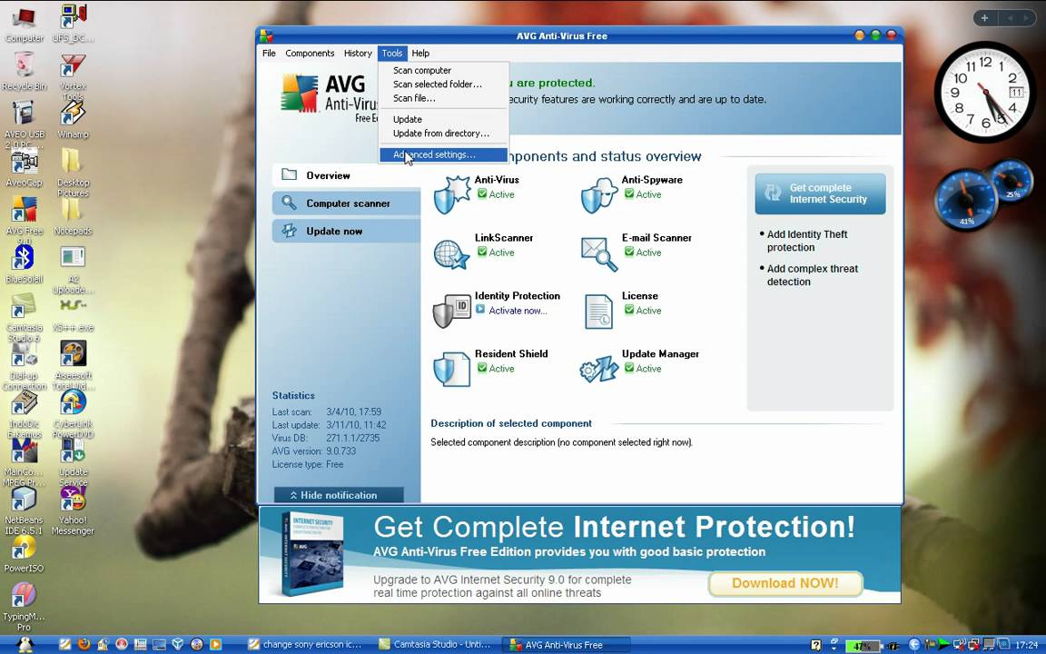Select the License document icon
This screenshot has height=654, width=1046.
[598, 312]
